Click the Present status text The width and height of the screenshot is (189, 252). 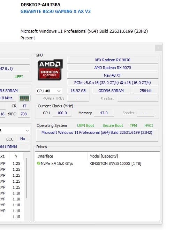28,38
